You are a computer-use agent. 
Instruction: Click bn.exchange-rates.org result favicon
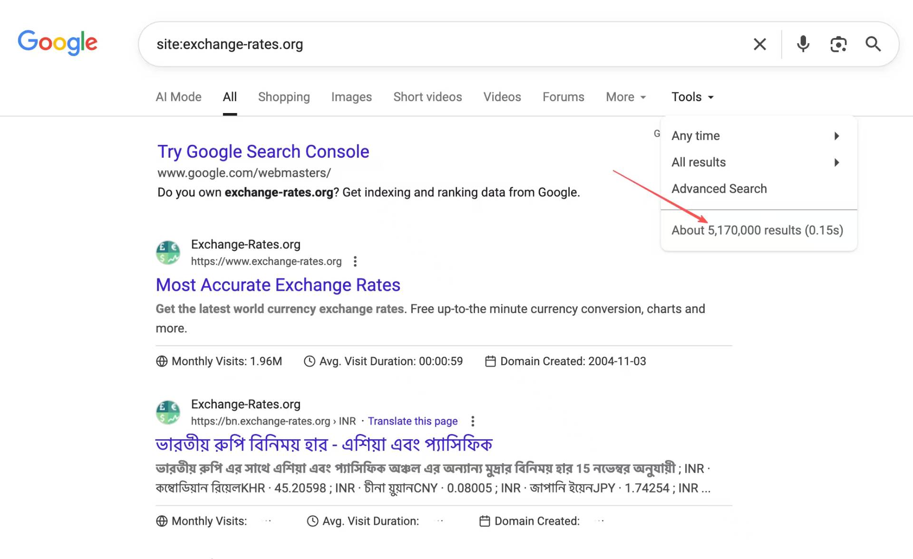click(x=168, y=413)
